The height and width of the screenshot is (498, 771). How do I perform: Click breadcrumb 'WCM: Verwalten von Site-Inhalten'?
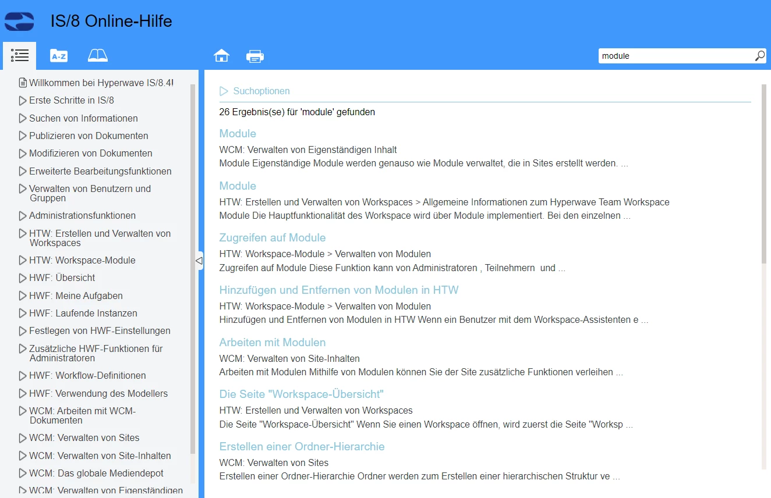[289, 358]
